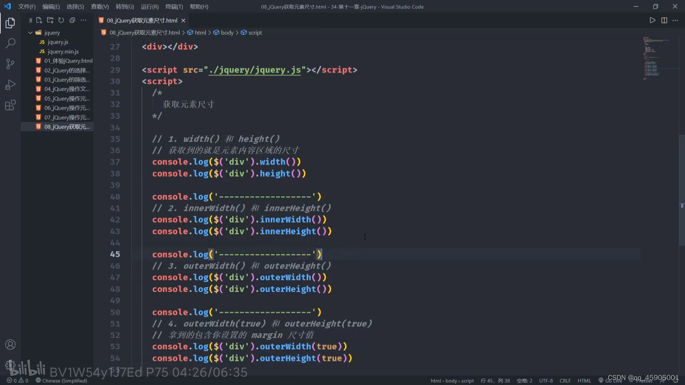Open jquery.min.js in the file tree
Viewport: 685px width, 385px height.
[63, 51]
